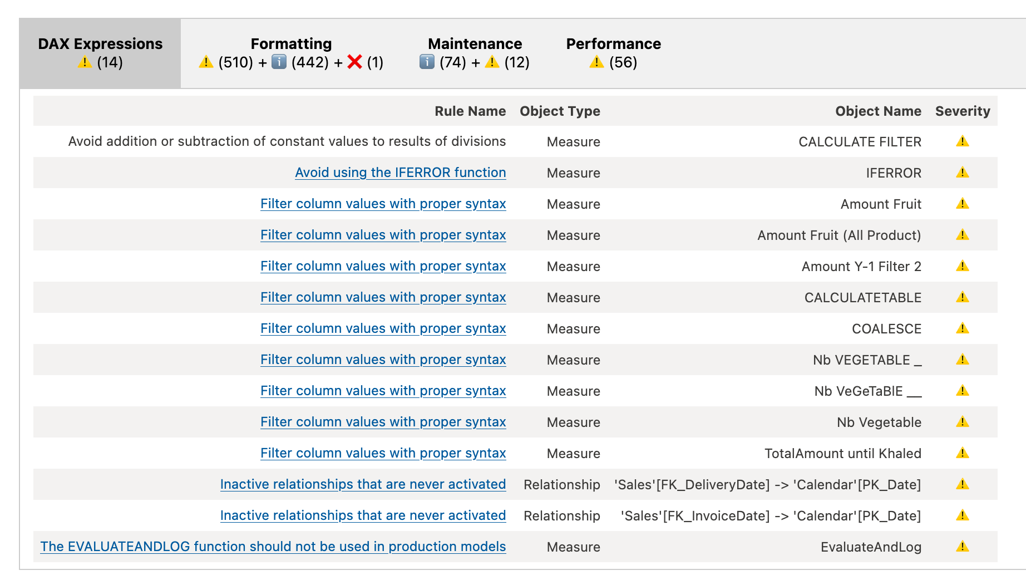Select the DAX Expressions tab
This screenshot has width=1026, height=580.
click(100, 53)
